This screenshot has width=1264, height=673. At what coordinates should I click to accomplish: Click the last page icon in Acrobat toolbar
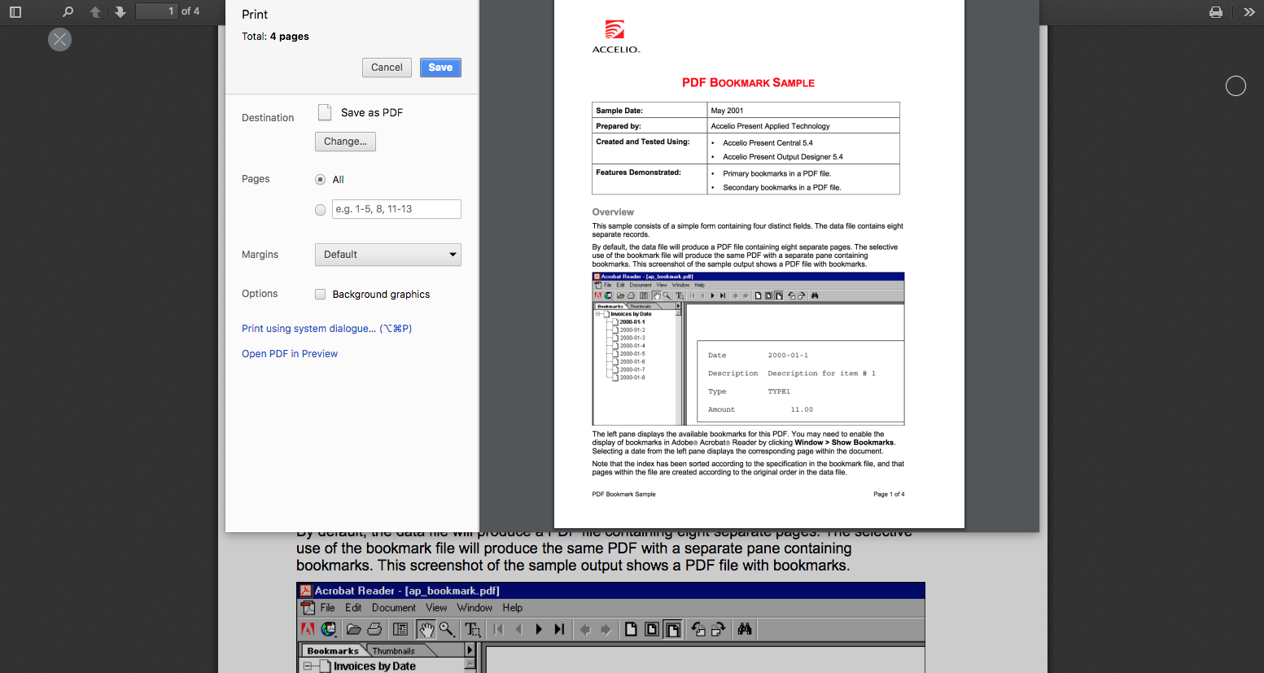tap(559, 629)
